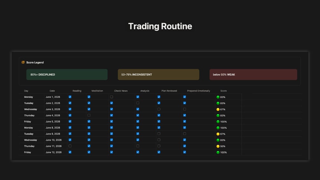The image size is (320, 180).
Task: Open the Date column header
Action: [x=52, y=91]
